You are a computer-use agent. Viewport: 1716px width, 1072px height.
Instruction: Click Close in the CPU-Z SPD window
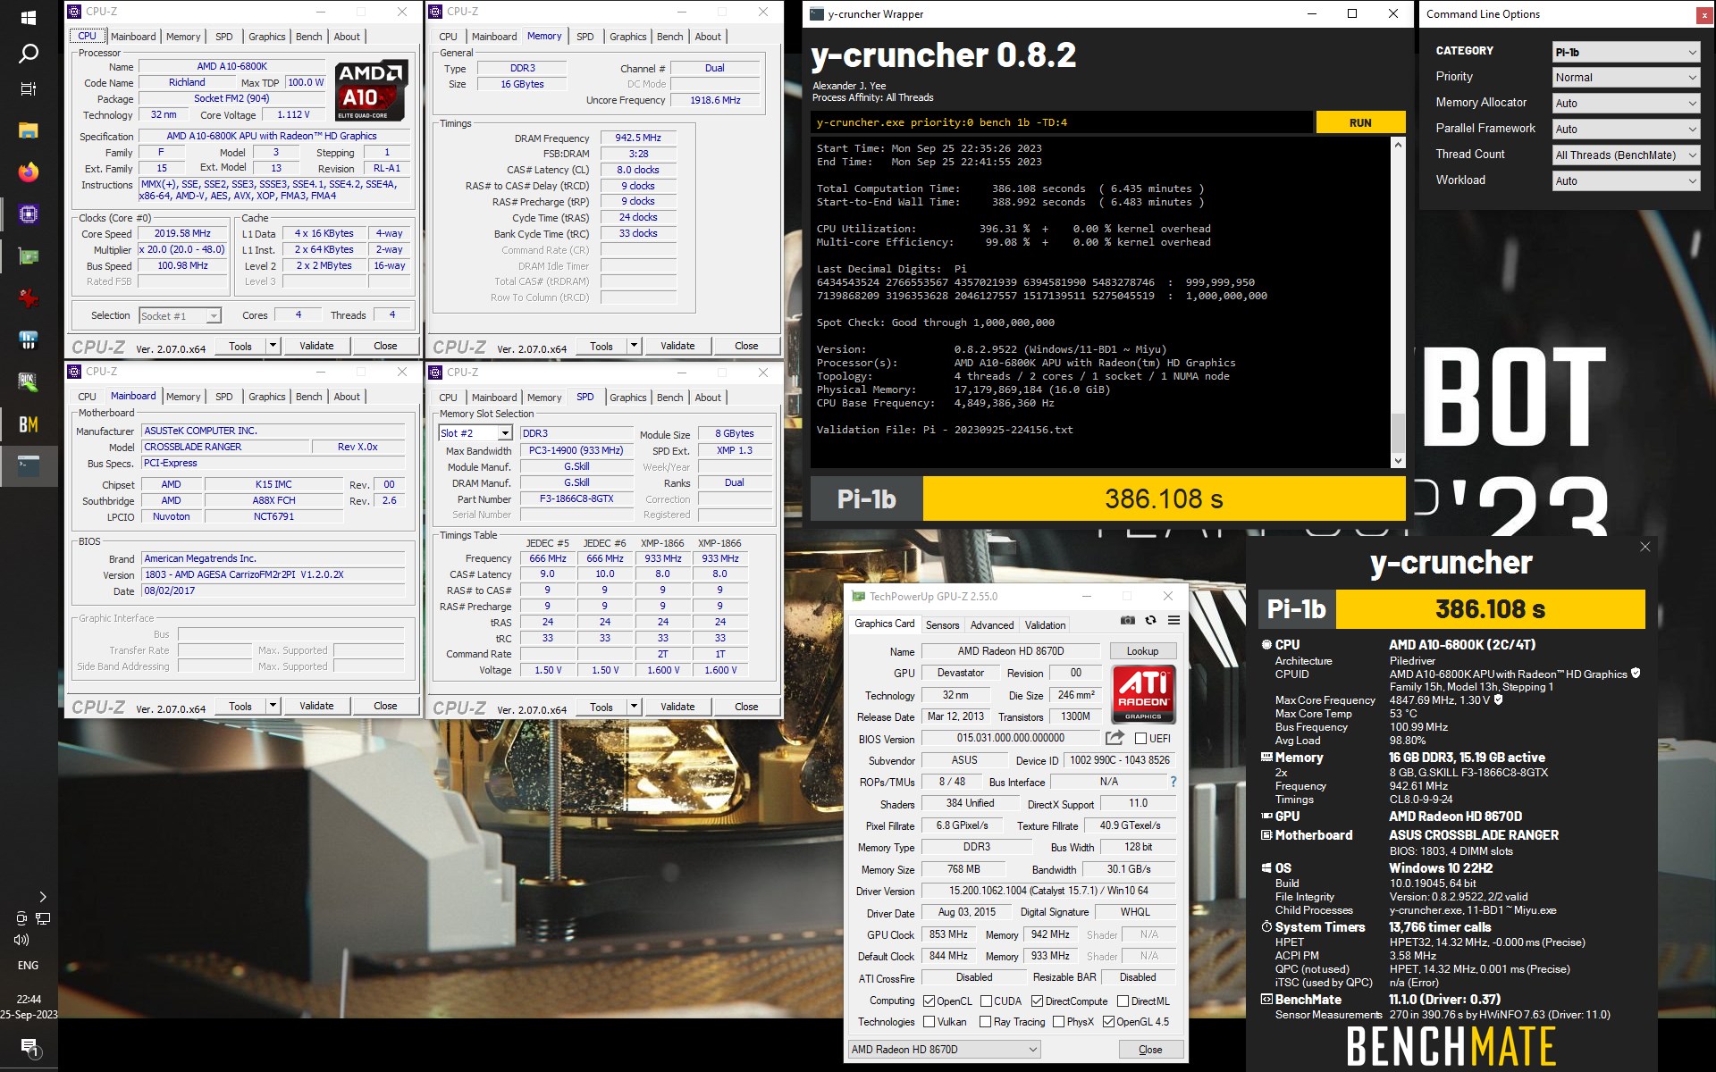click(746, 707)
